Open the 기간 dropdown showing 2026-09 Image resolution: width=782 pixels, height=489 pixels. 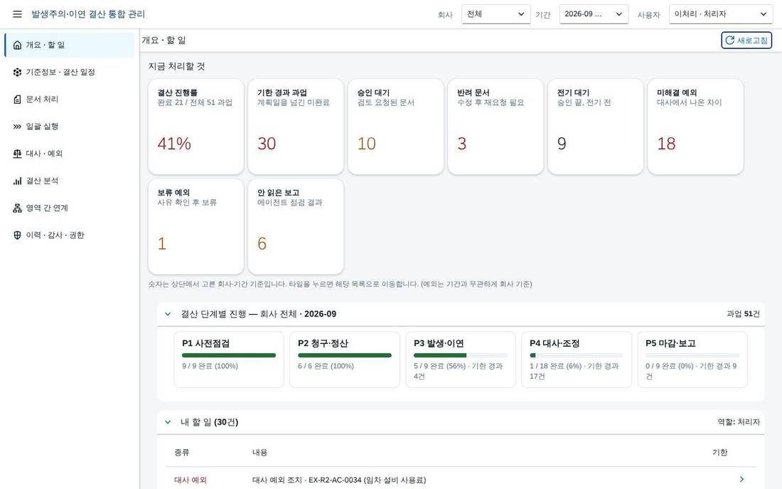click(x=594, y=14)
